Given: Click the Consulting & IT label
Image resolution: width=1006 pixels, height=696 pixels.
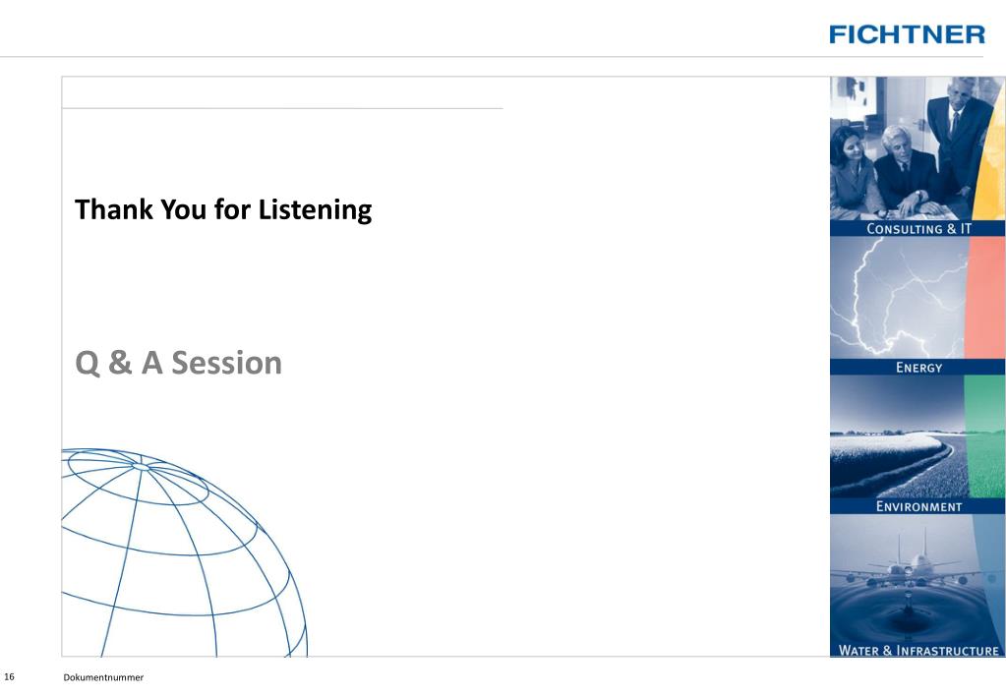Looking at the screenshot, I should (x=918, y=228).
